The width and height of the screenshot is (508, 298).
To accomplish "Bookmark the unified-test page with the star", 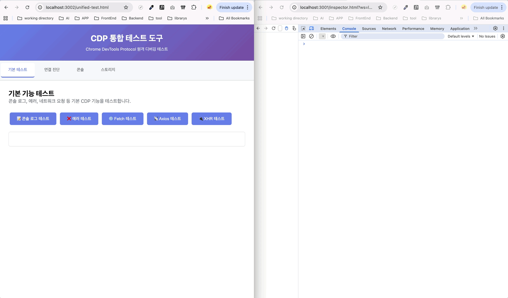I will tap(126, 7).
